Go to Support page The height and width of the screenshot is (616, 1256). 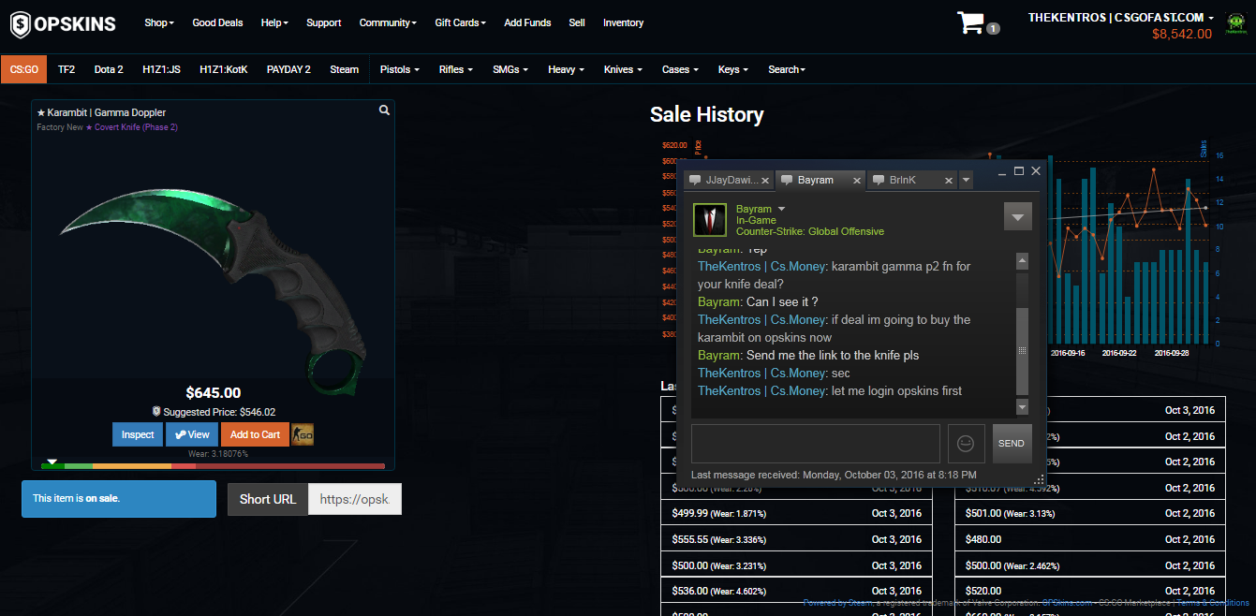click(324, 22)
